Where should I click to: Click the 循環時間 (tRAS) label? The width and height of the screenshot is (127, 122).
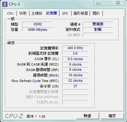coord(46,75)
